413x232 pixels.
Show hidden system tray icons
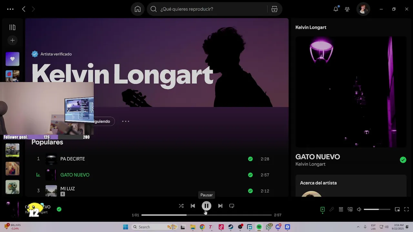point(358,227)
